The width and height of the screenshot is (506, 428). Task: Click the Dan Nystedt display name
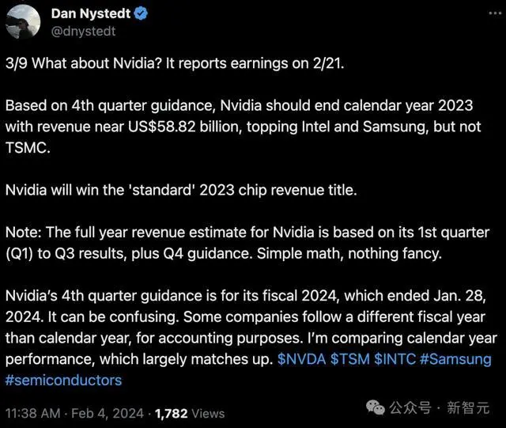91,13
